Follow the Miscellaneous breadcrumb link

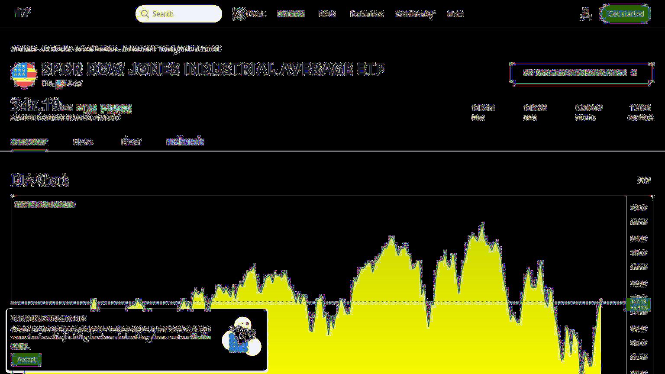pyautogui.click(x=96, y=49)
